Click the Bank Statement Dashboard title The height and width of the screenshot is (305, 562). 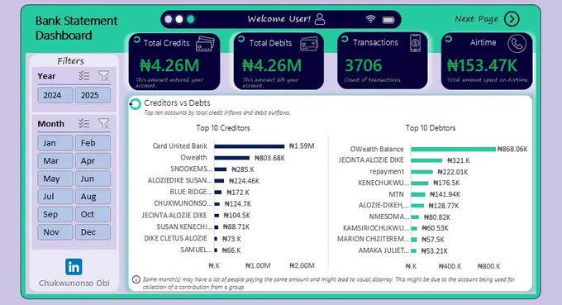[x=76, y=28]
